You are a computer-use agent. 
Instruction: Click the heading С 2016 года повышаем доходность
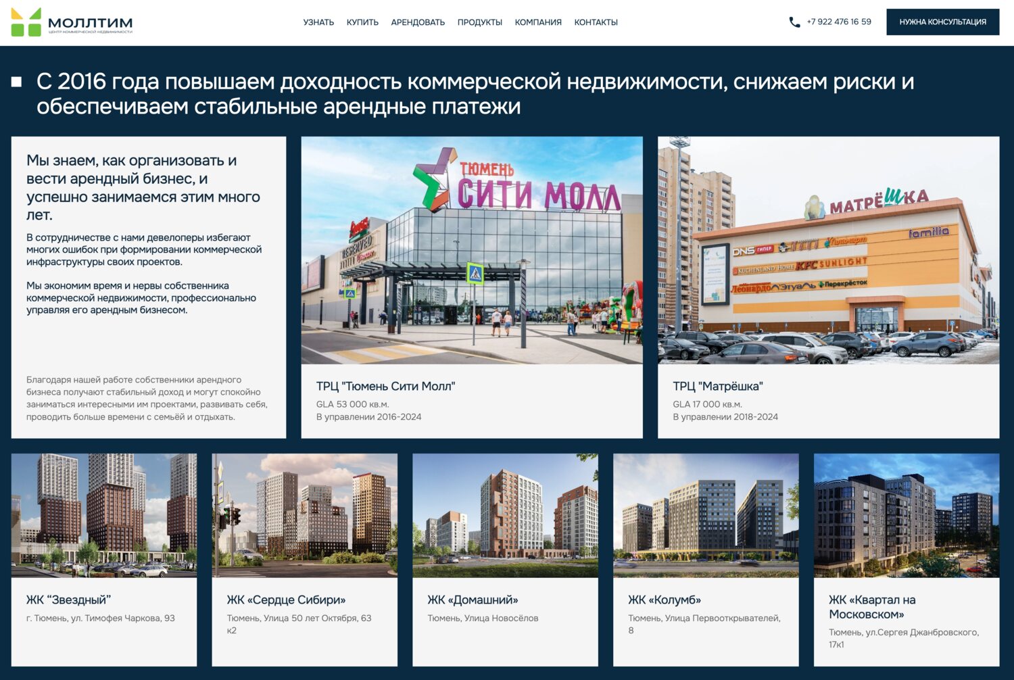475,93
